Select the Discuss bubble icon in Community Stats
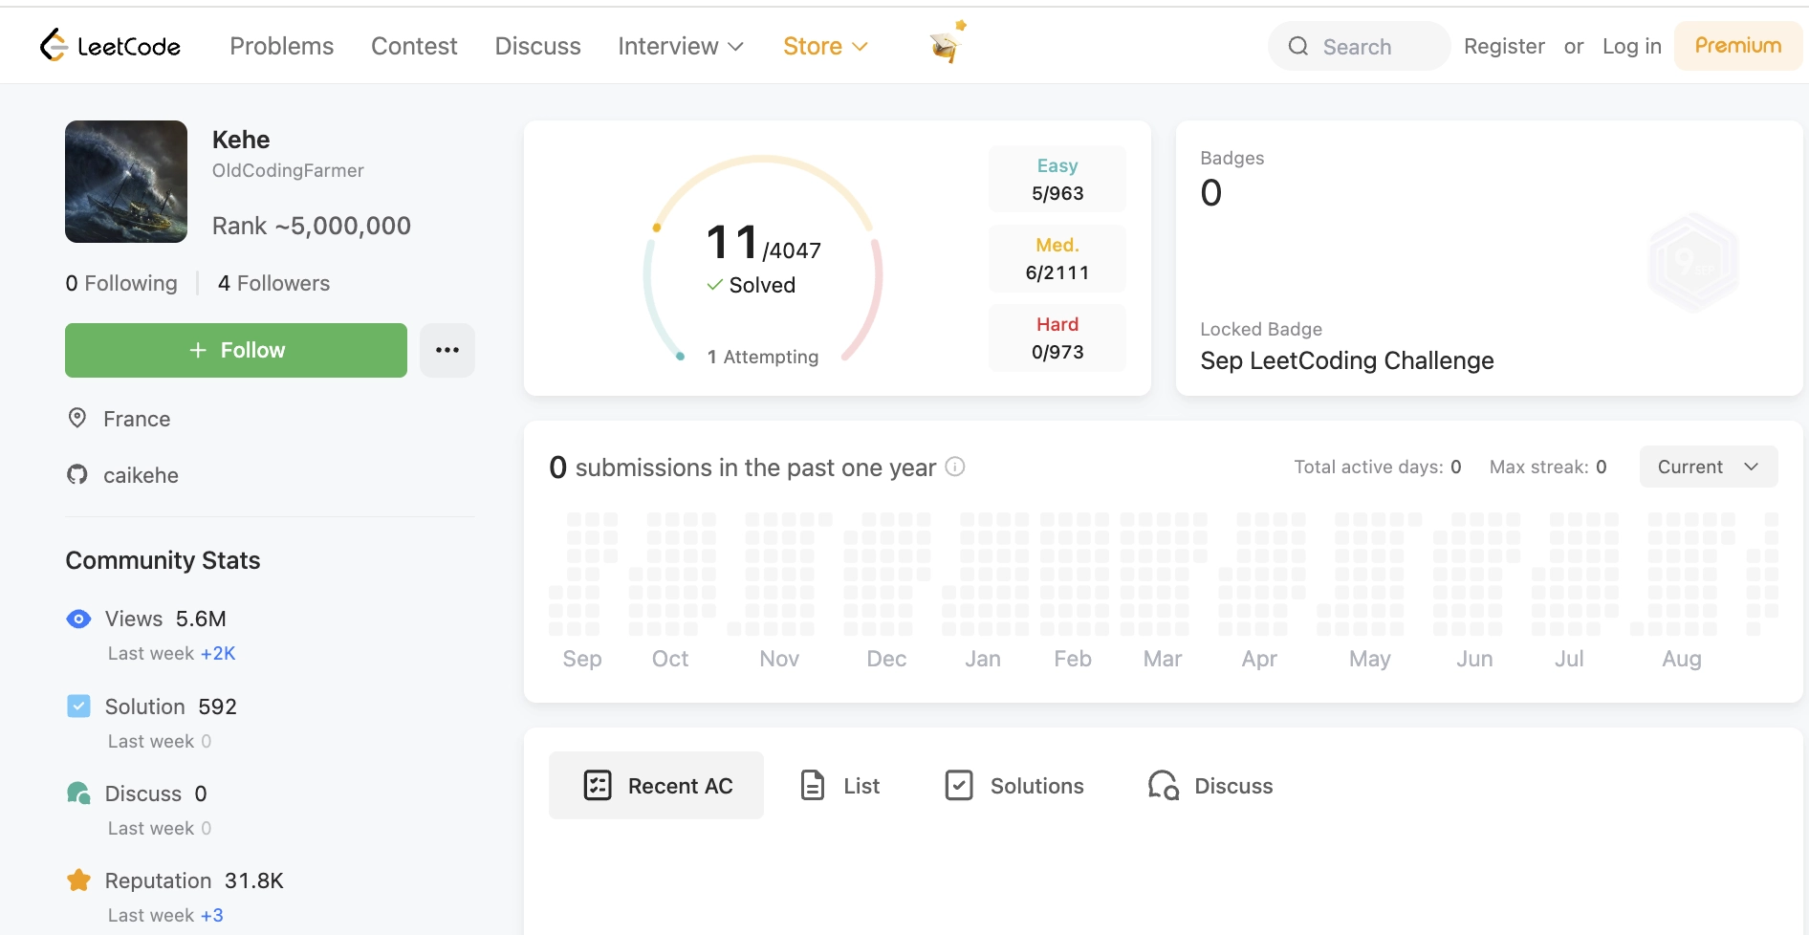Viewport: 1809px width, 935px height. 78,793
